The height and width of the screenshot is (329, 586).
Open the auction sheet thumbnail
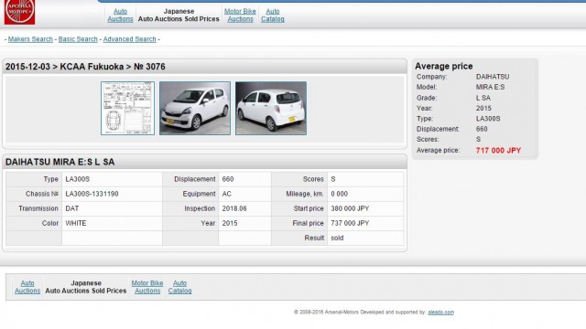[127, 108]
